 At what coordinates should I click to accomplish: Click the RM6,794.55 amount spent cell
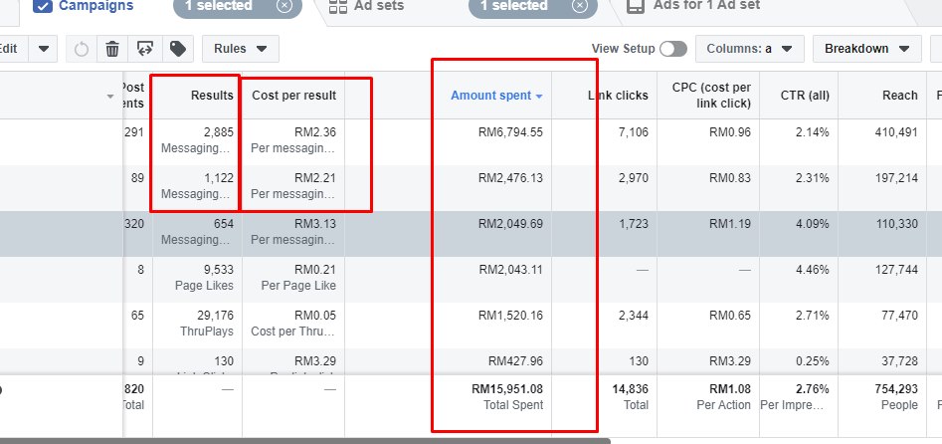510,131
